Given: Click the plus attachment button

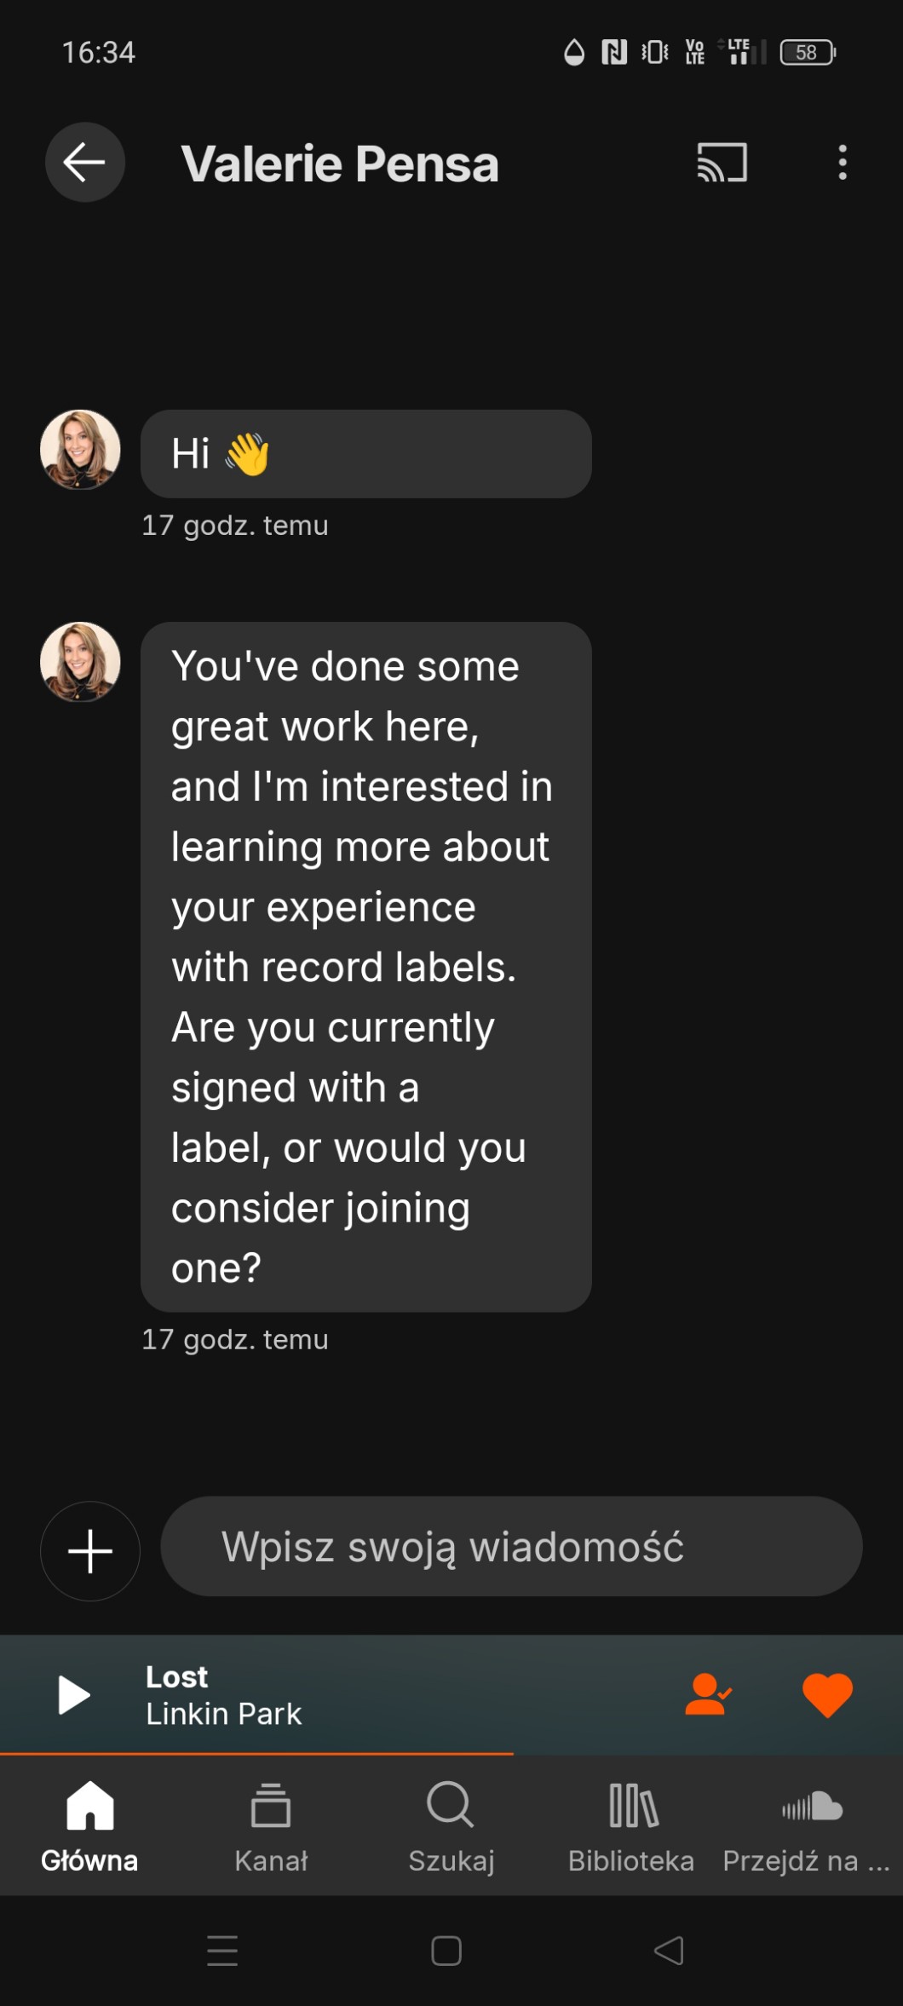Looking at the screenshot, I should click(90, 1550).
